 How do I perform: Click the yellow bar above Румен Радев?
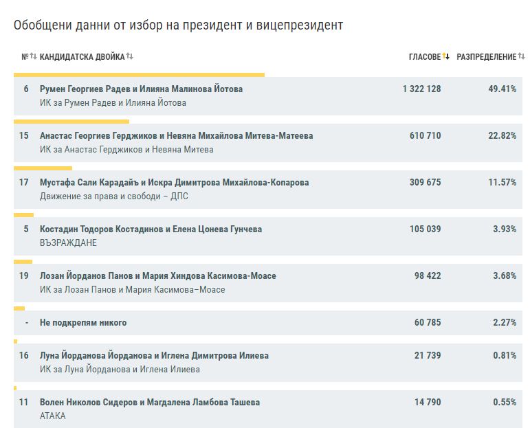[x=139, y=75]
